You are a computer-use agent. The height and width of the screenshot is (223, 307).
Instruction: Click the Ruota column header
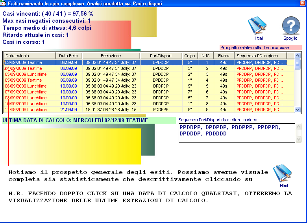coord(224,56)
